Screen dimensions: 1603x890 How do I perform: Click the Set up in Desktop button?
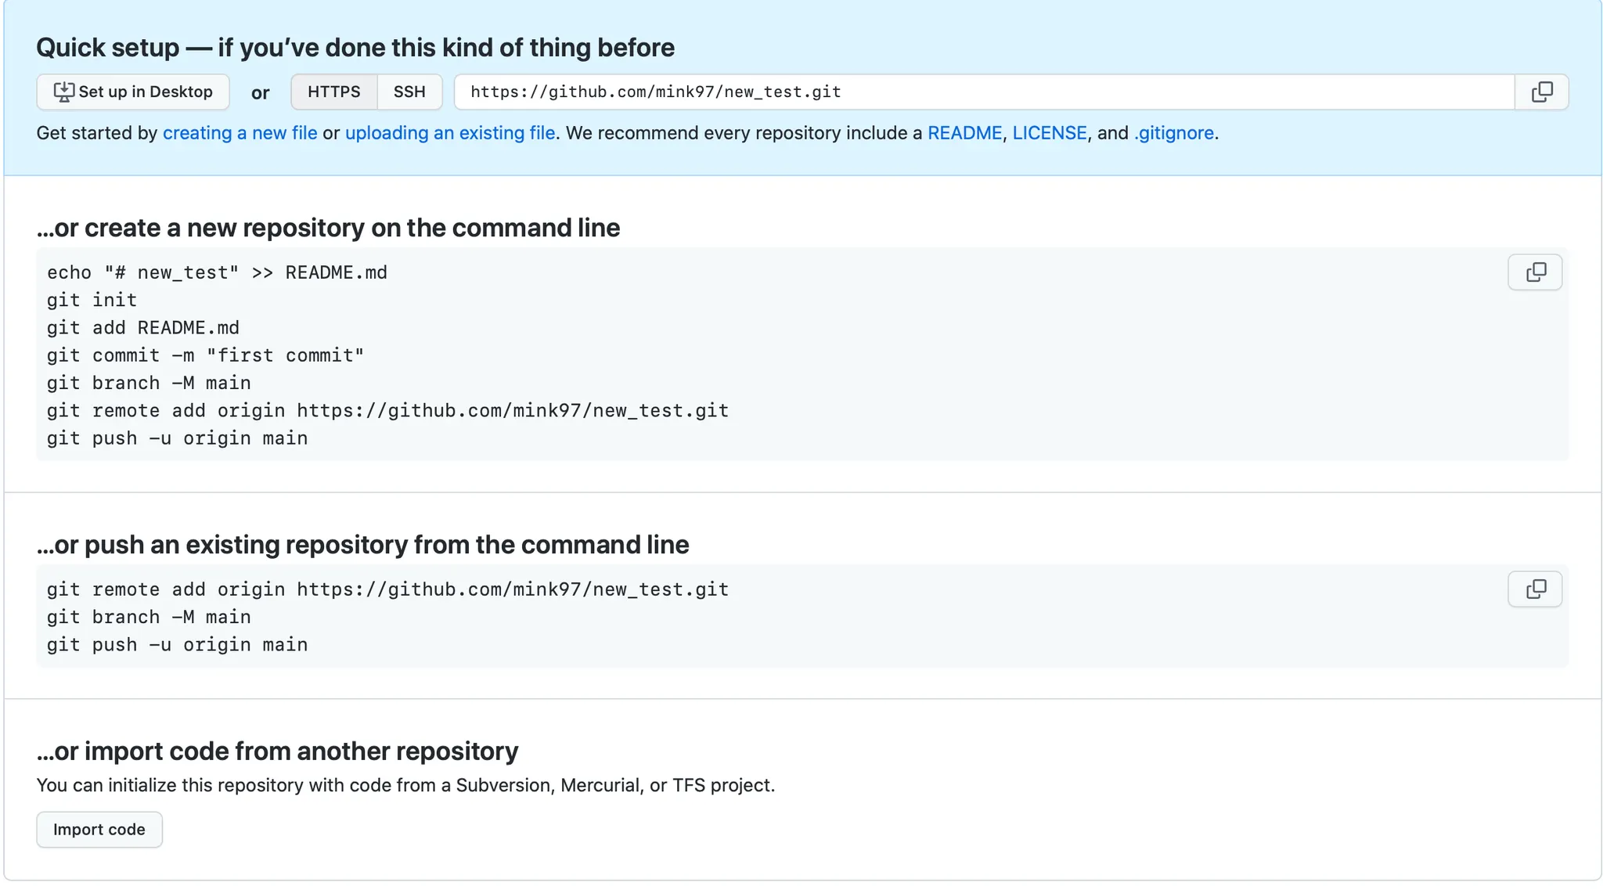coord(133,92)
